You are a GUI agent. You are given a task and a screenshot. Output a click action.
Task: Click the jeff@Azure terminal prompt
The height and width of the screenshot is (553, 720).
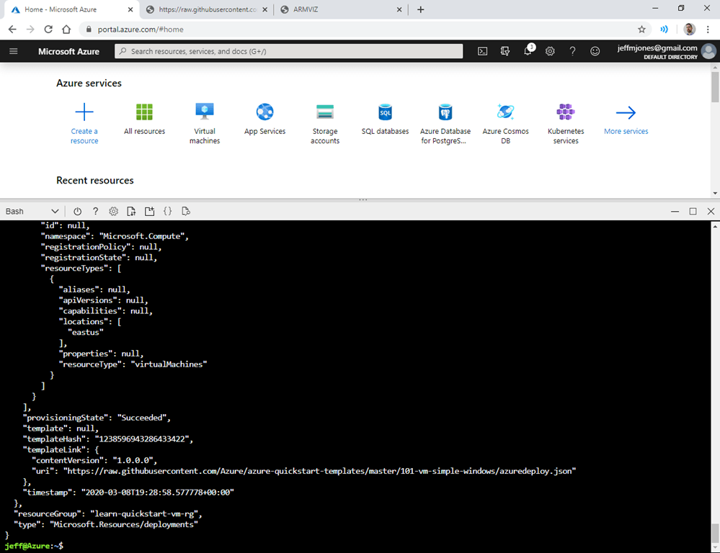click(34, 546)
